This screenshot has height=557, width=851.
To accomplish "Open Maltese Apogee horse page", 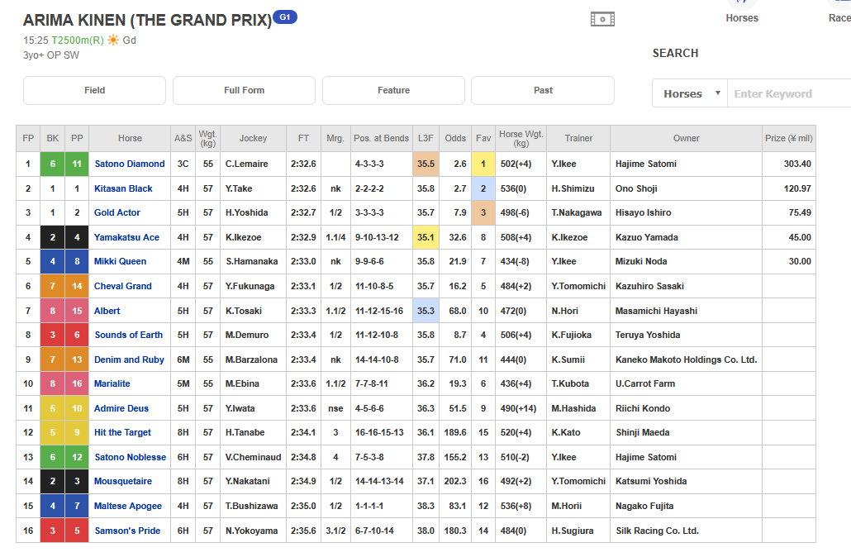I will (127, 506).
